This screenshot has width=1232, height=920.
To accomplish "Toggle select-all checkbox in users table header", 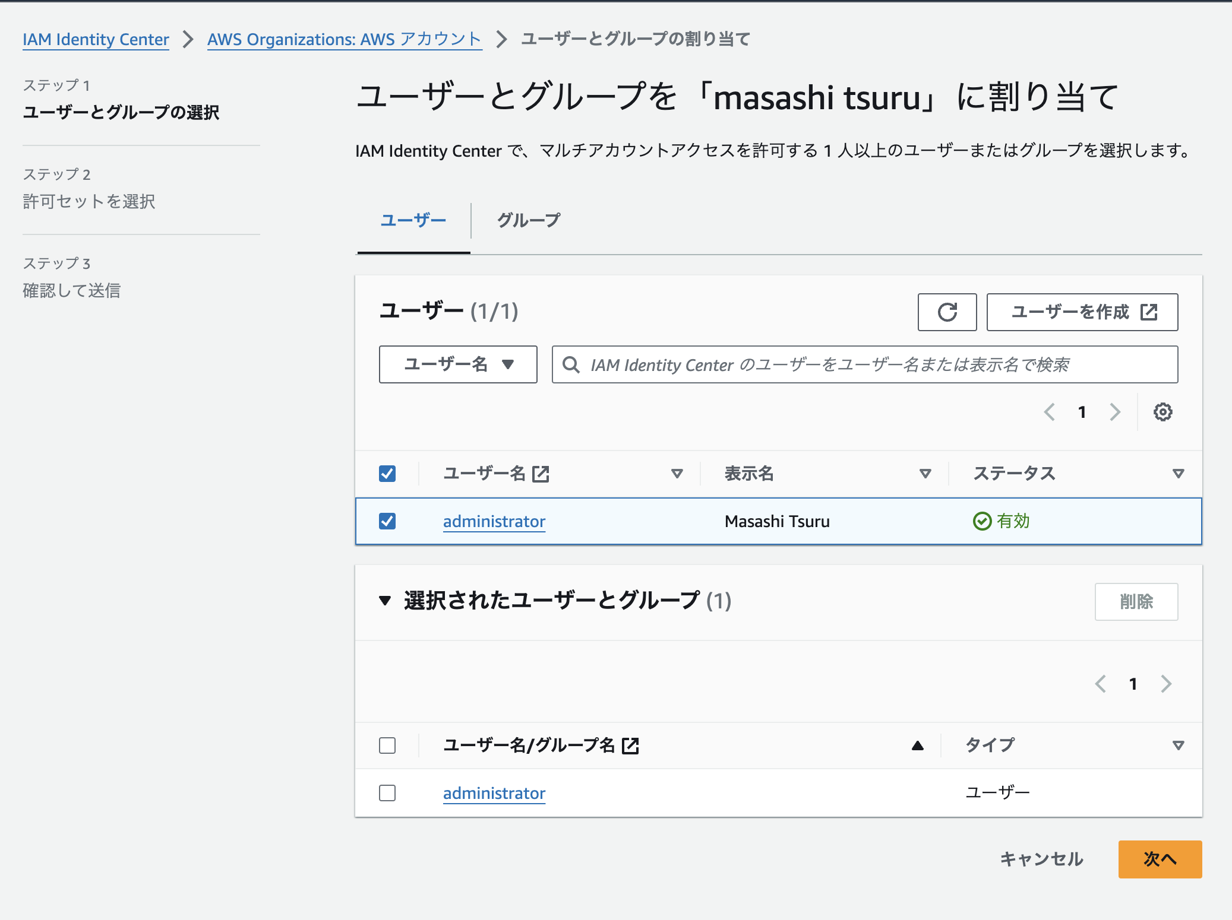I will click(387, 474).
